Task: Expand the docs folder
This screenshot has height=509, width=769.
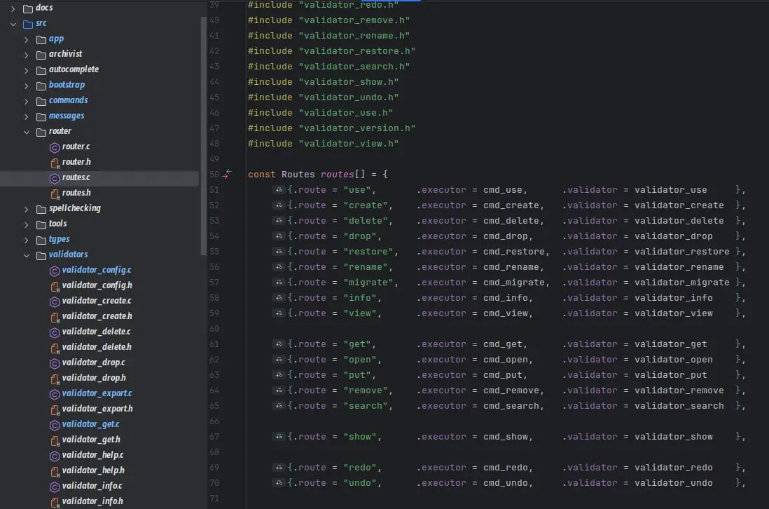Action: 13,8
